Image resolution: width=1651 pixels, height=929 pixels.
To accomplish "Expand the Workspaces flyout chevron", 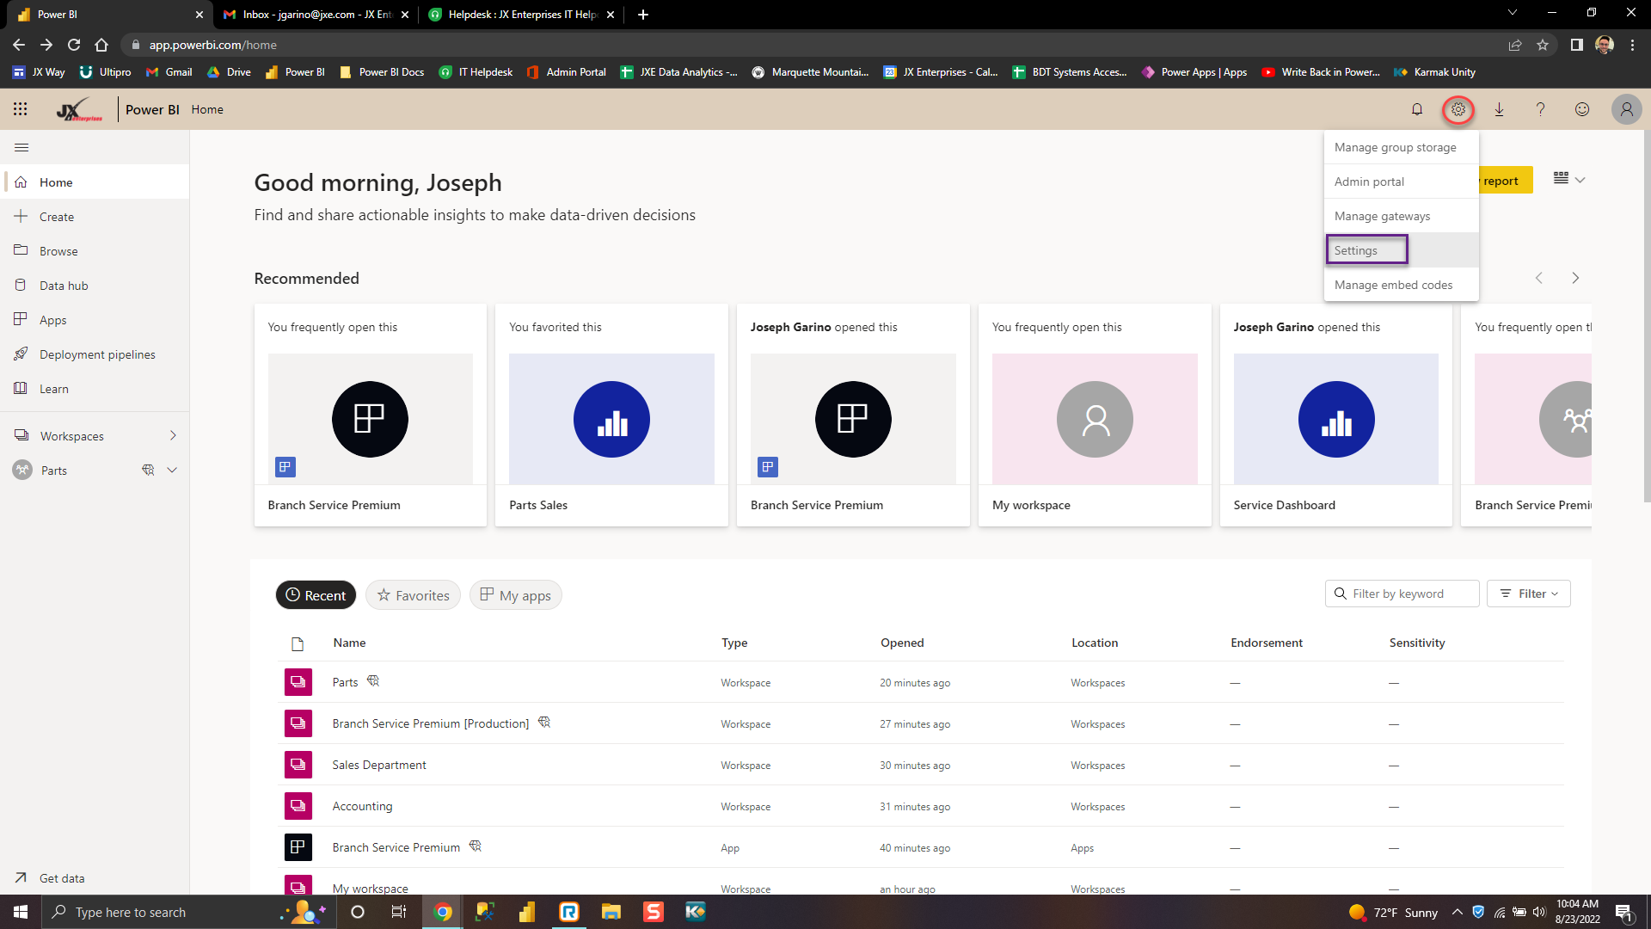I will click(173, 436).
